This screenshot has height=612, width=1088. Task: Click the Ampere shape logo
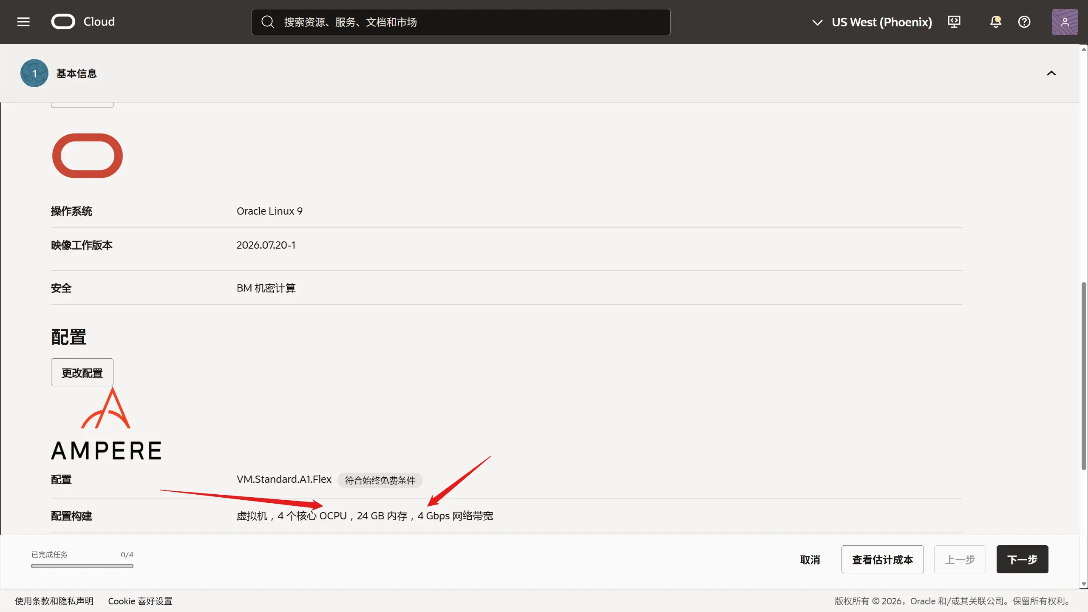point(106,424)
